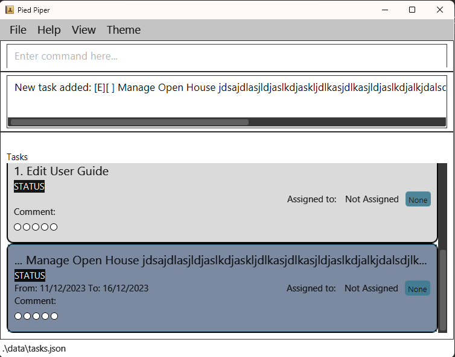The image size is (455, 357).
Task: Open the View menu
Action: pos(83,30)
